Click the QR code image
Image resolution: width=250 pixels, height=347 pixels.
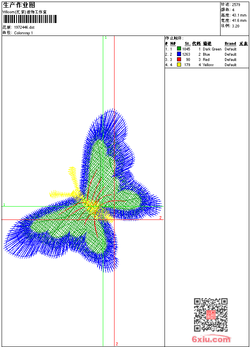[x=210, y=315]
